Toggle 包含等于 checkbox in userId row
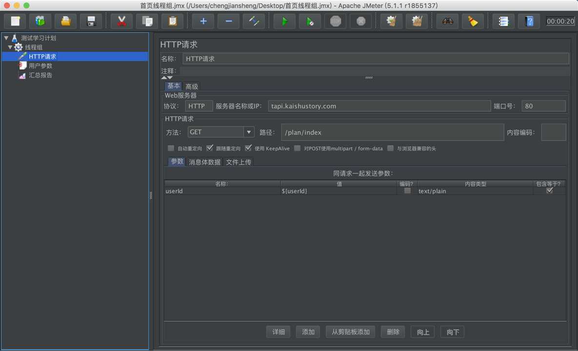The width and height of the screenshot is (578, 351). tap(549, 191)
